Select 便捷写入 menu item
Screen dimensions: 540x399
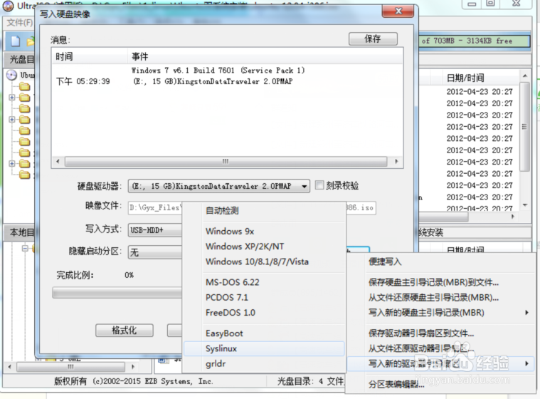(x=440, y=261)
